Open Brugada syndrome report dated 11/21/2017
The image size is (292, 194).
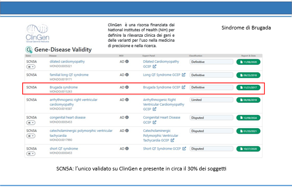(x=248, y=87)
